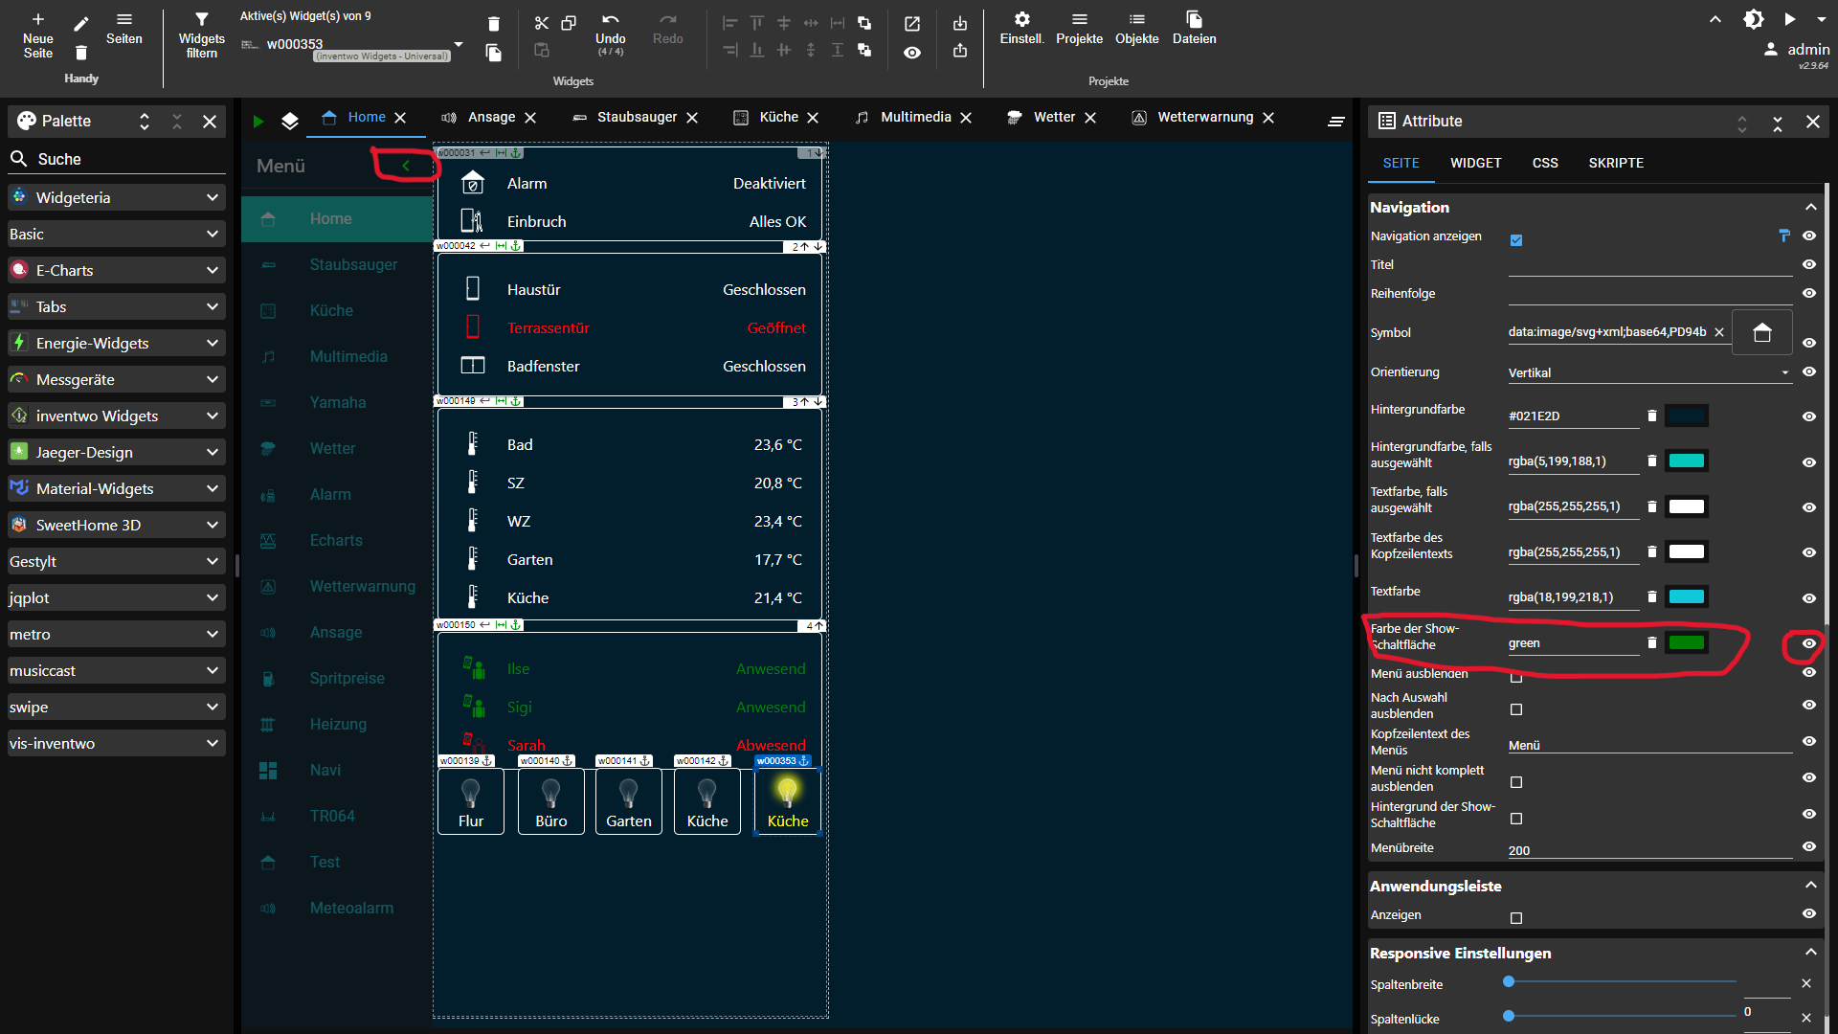This screenshot has height=1034, width=1838.
Task: Toggle runtime preview eye in toolbar
Action: (x=912, y=53)
